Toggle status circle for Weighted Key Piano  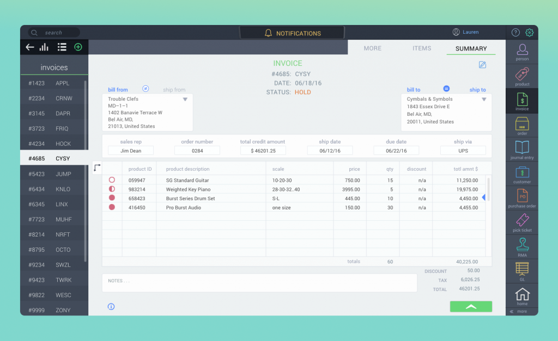coord(112,189)
